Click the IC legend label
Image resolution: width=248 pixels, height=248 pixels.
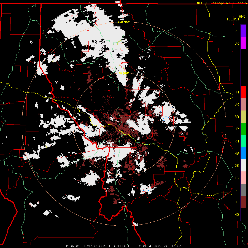click(x=236, y=178)
